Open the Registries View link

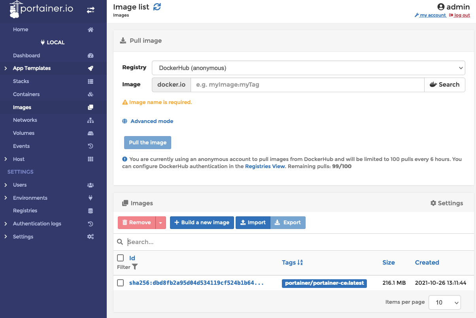pos(265,167)
